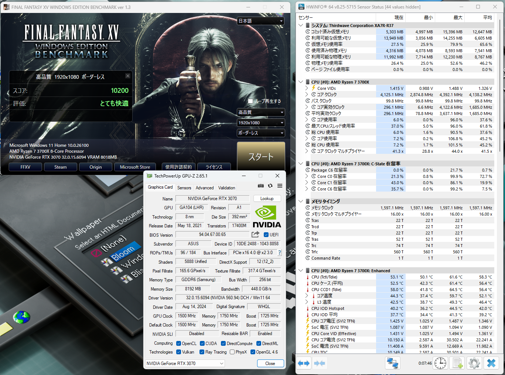Toggle the Vulkan checkbox

[178, 352]
